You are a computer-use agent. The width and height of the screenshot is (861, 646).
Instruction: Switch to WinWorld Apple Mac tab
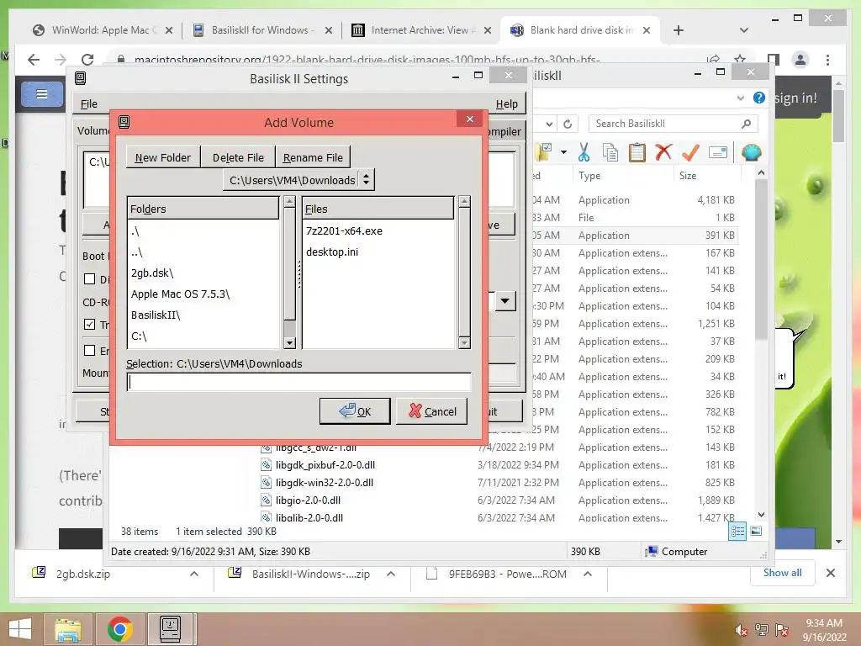[x=103, y=30]
